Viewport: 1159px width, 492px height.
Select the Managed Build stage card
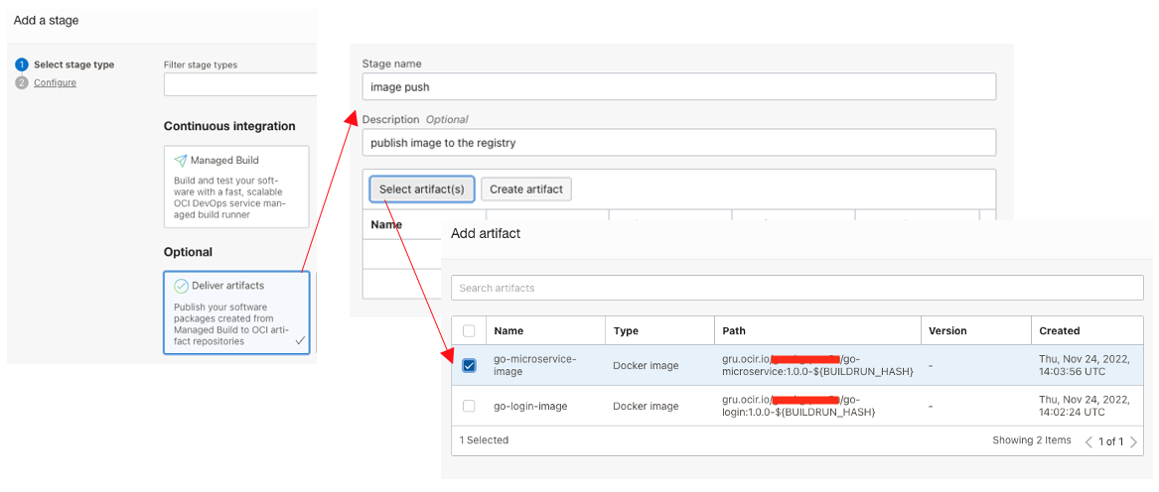[236, 186]
